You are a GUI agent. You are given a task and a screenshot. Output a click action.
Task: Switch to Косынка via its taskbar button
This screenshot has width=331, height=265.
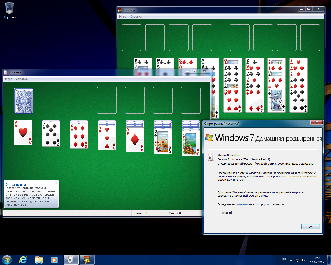click(71, 260)
